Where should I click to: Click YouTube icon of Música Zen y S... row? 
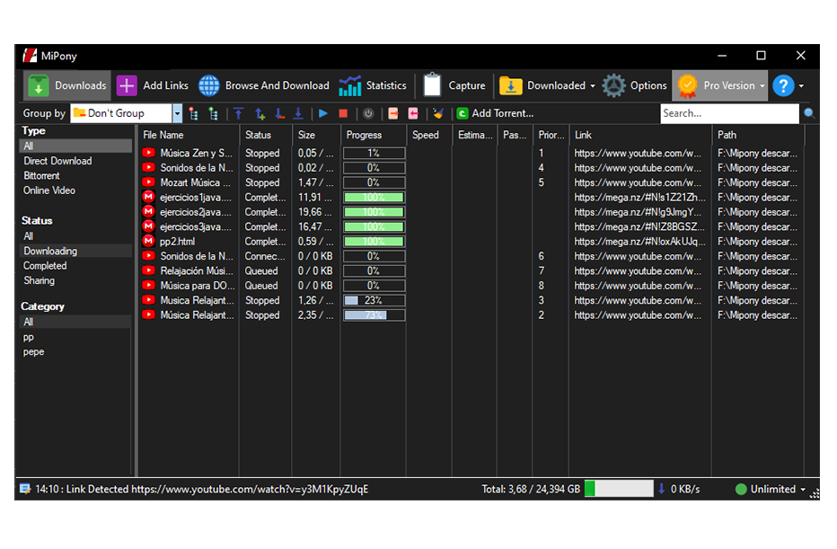[x=148, y=153]
